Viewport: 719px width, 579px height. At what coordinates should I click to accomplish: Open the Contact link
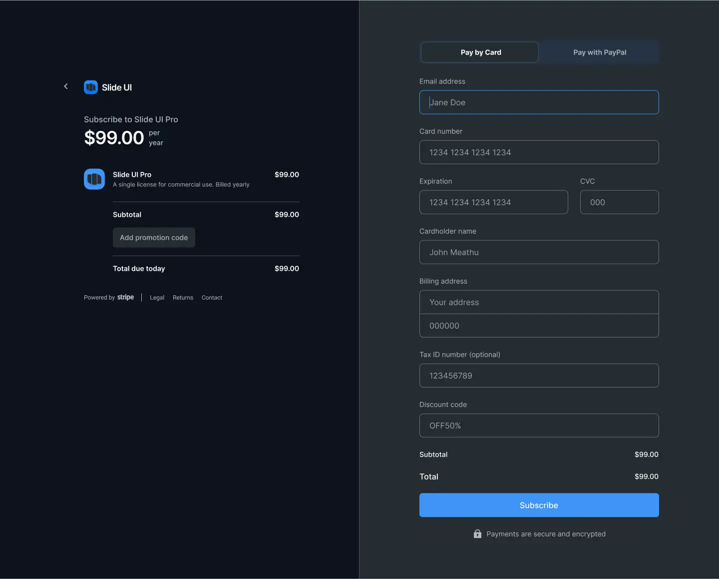tap(212, 298)
